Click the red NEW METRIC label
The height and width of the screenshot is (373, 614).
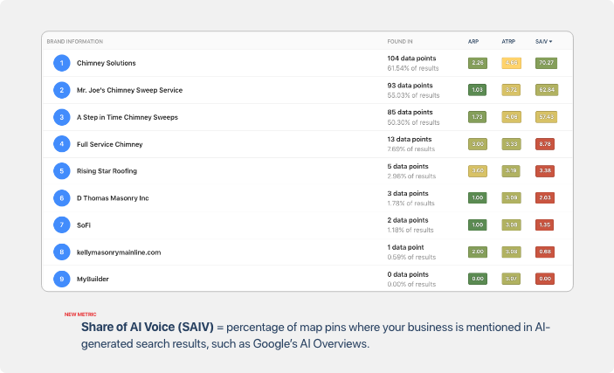coord(80,314)
